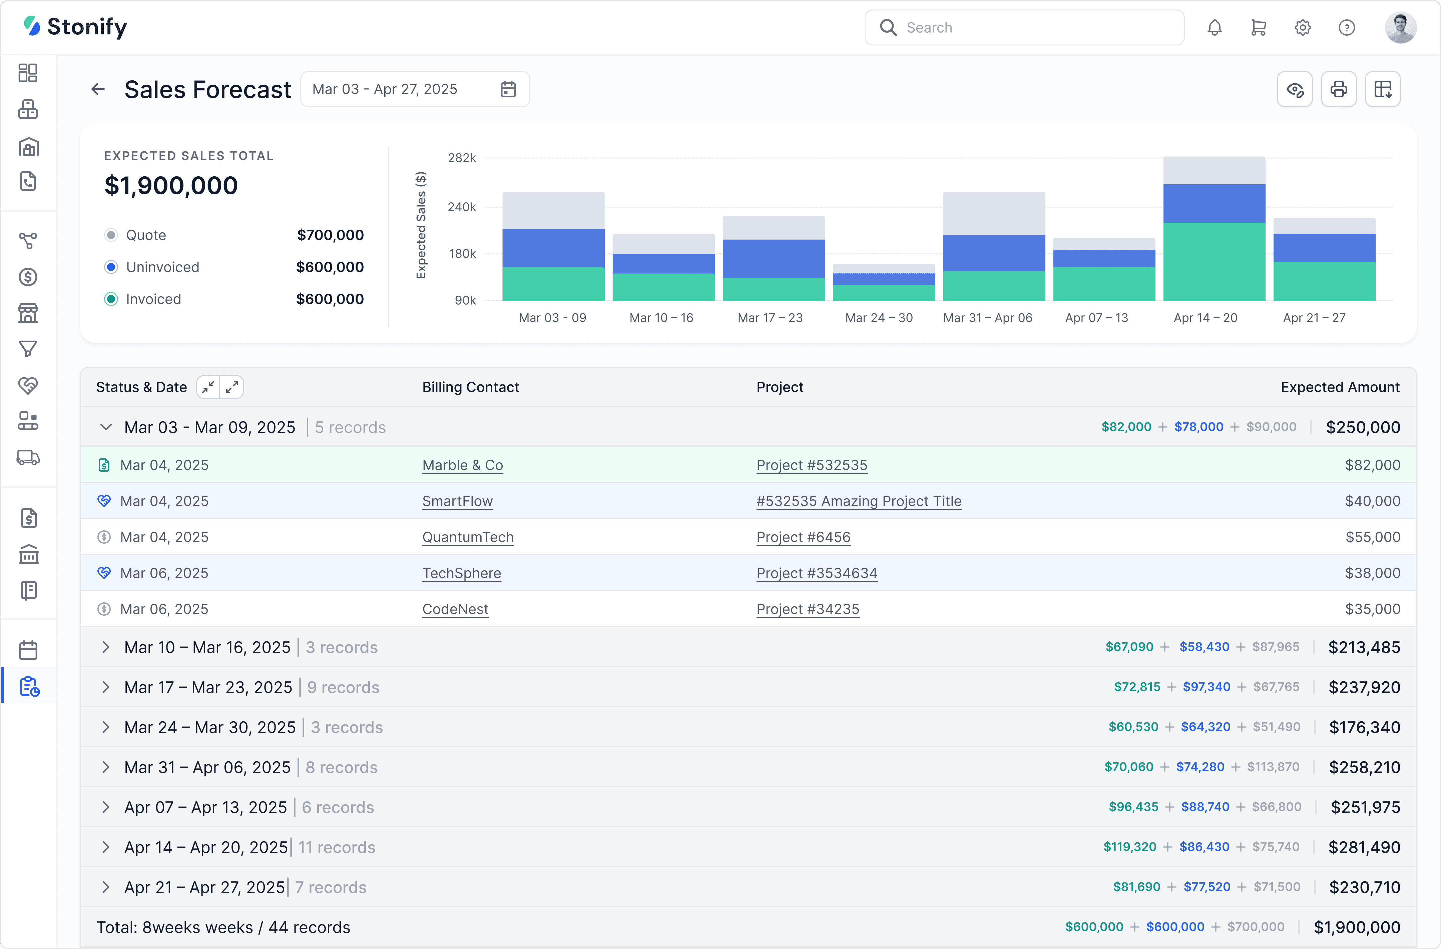Open the date range picker field
Screen dimensions: 1441x949
[414, 90]
